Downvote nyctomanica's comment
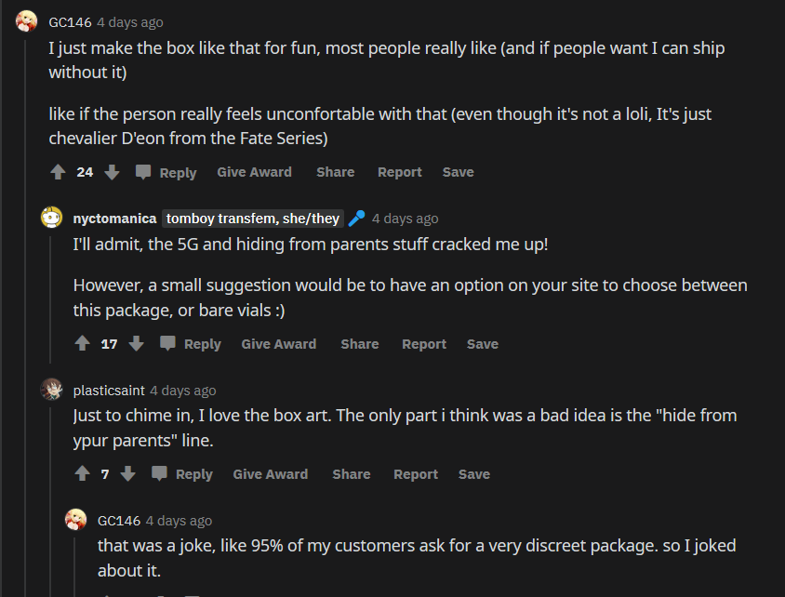Image resolution: width=785 pixels, height=597 pixels. pos(136,344)
